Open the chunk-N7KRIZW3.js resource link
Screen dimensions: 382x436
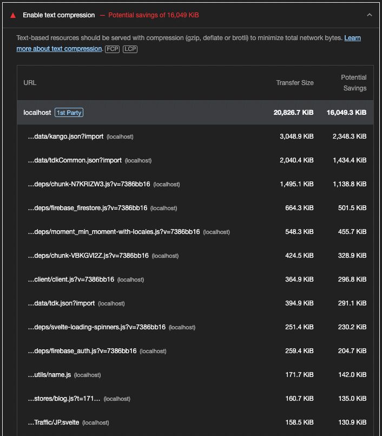[88, 184]
